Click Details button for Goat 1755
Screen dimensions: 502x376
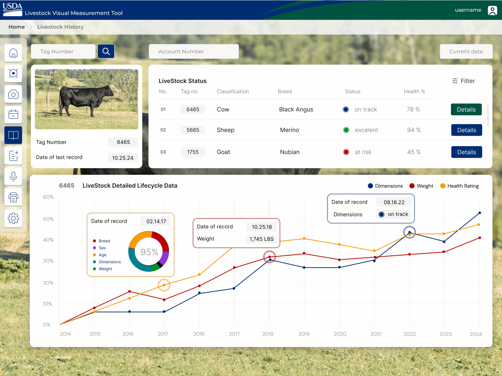point(466,152)
